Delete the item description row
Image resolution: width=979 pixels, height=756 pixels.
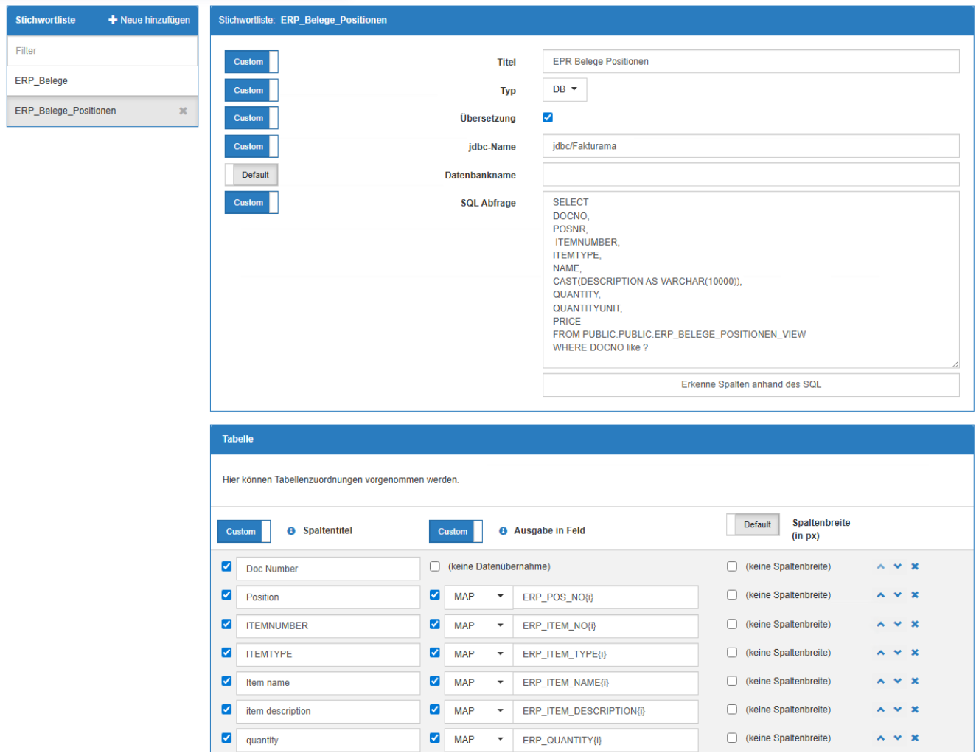(915, 710)
